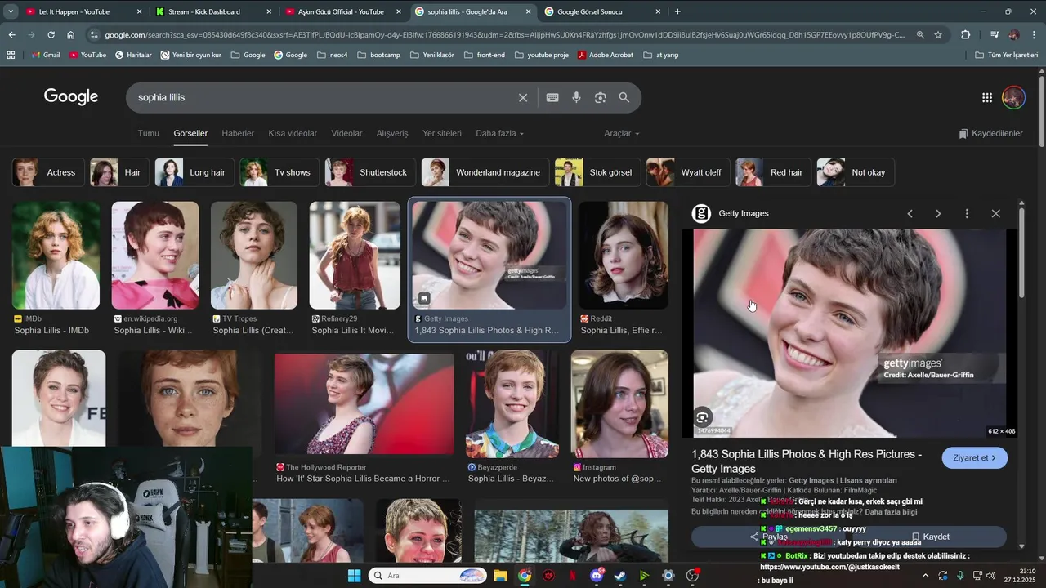This screenshot has height=588, width=1046.
Task: Filter by Not okay chip
Action: [x=855, y=172]
